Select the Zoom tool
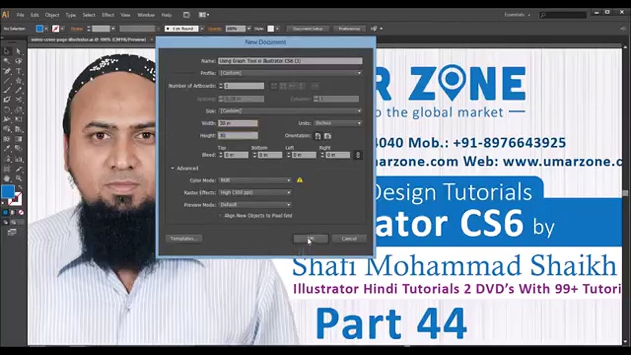Screen dimensions: 631x355 tap(19, 178)
